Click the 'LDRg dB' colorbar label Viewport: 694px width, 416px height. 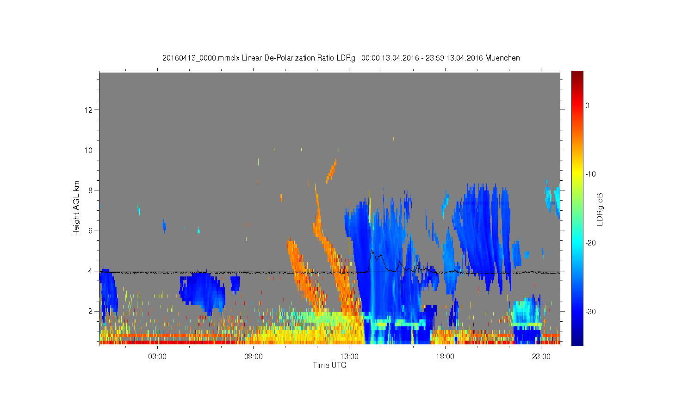pyautogui.click(x=600, y=209)
